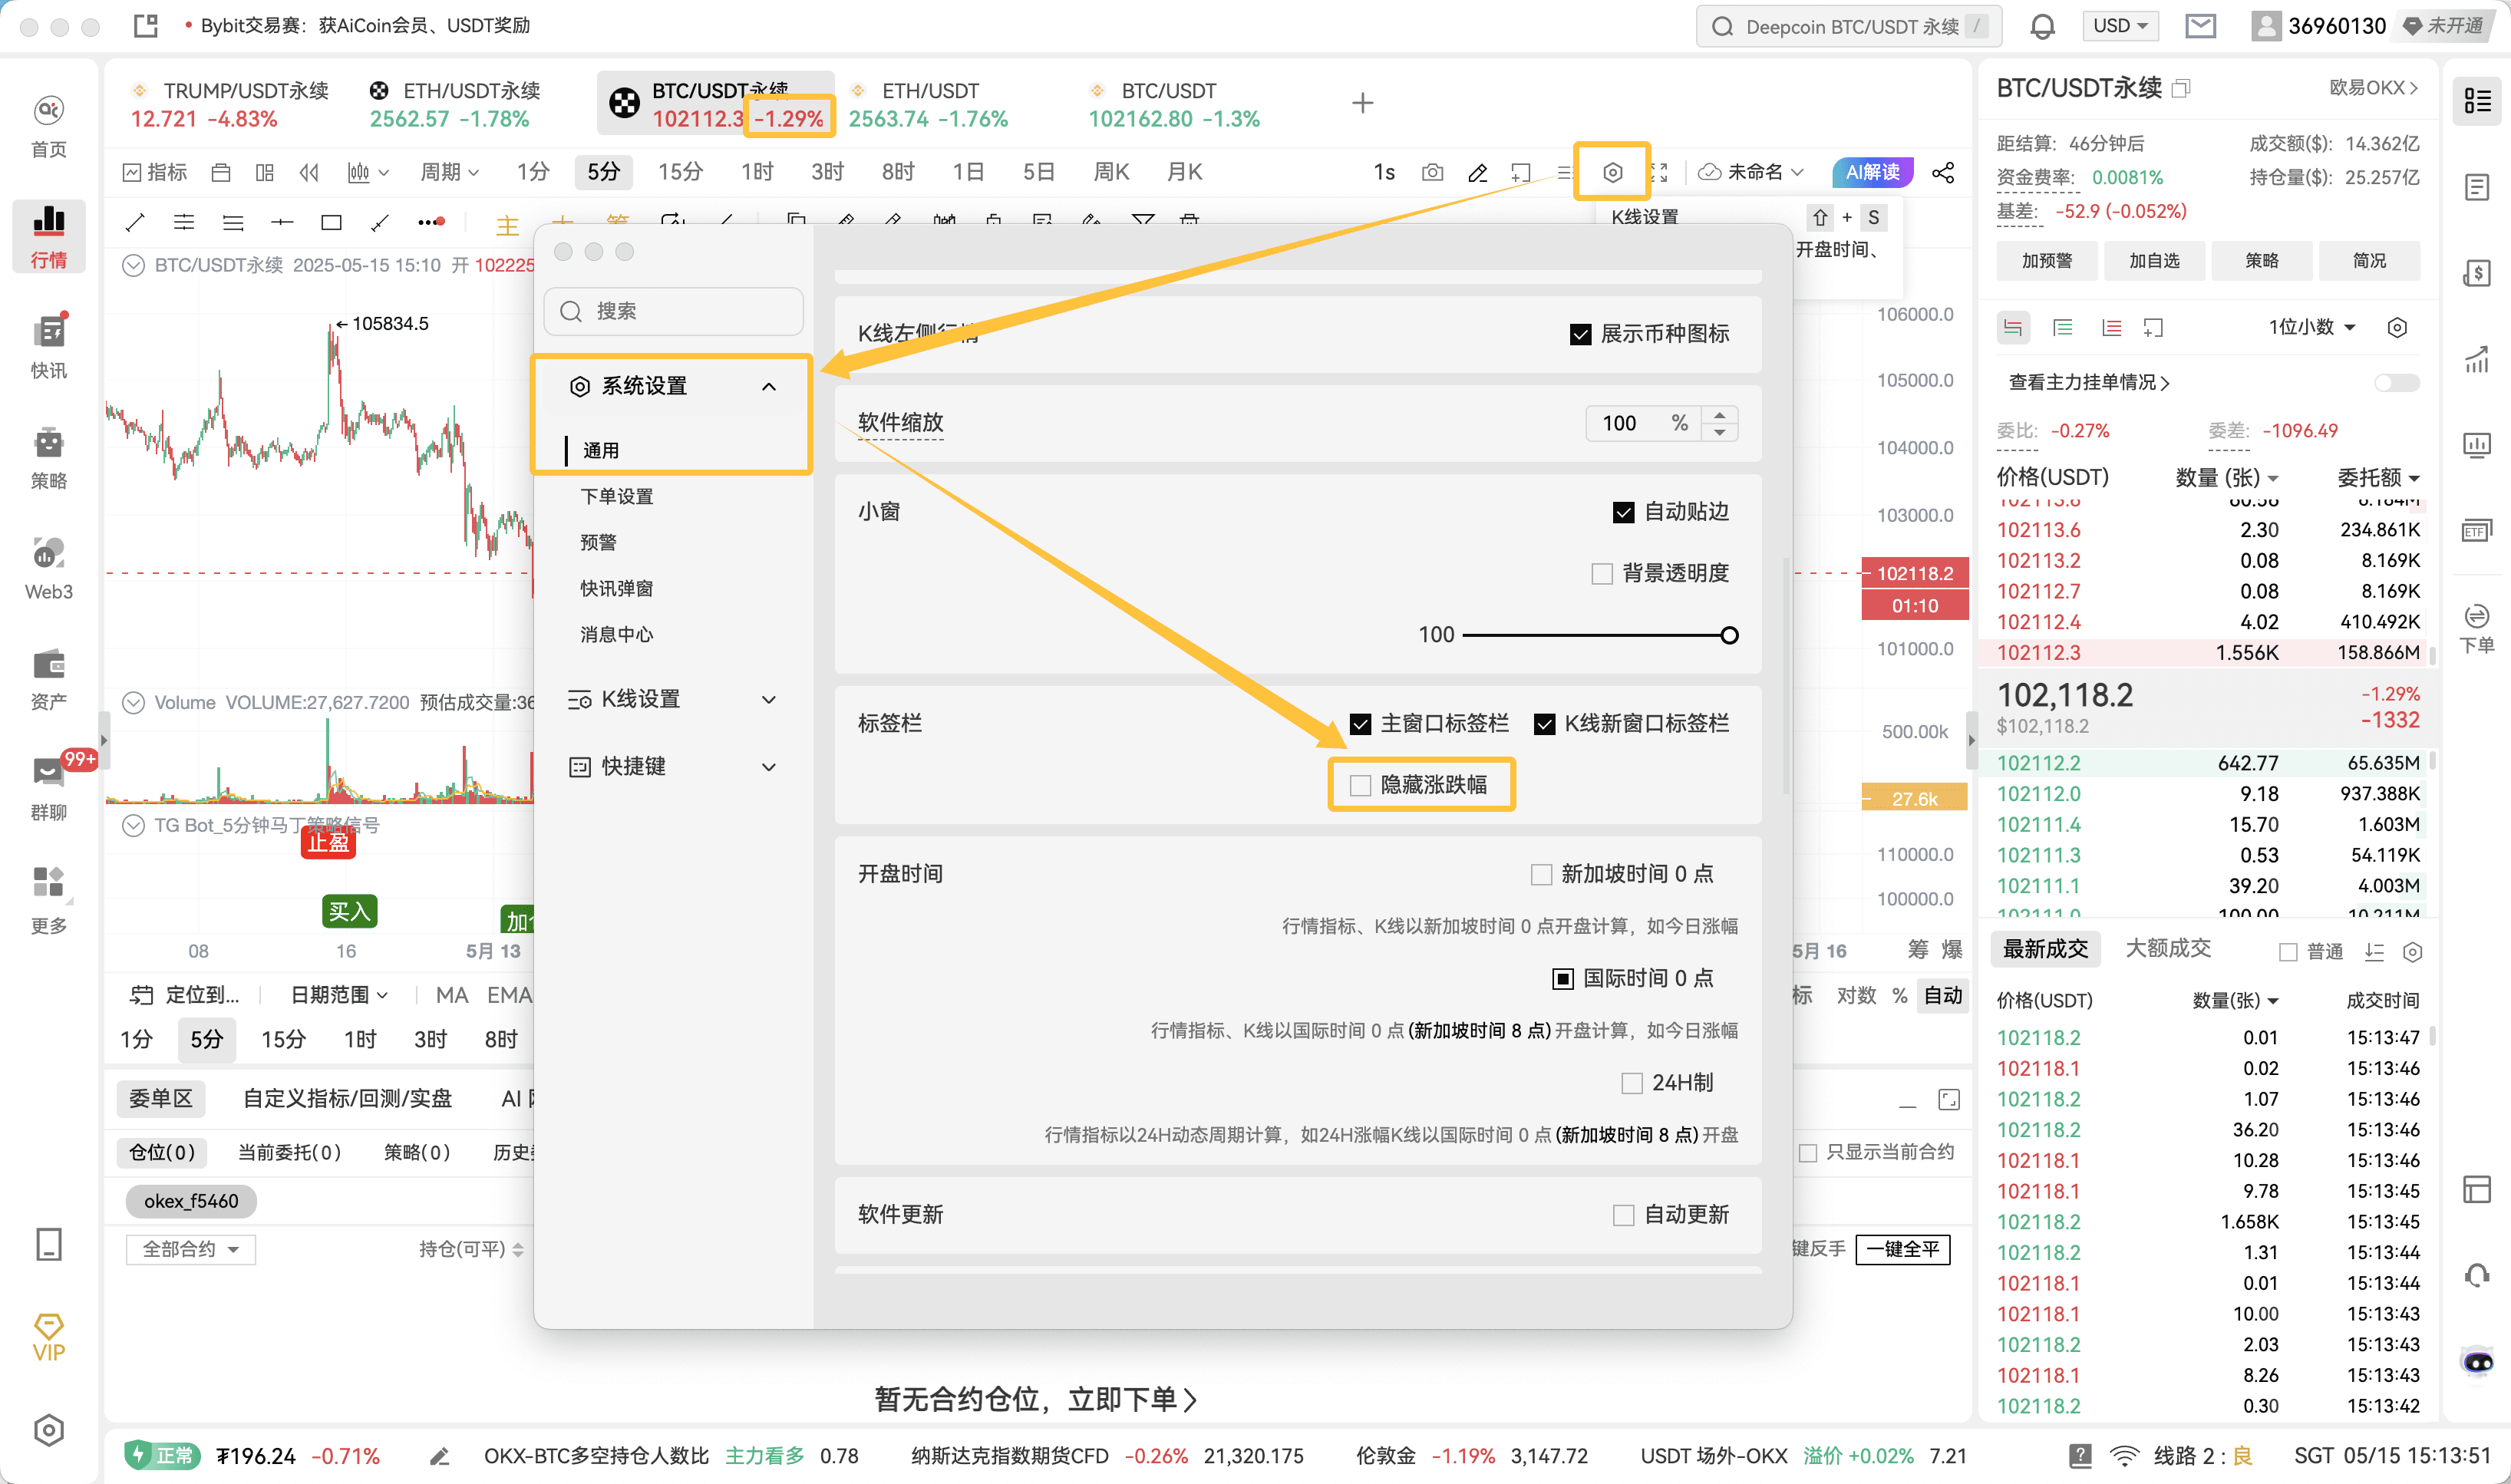
Task: Open the mail envelope icon in top bar
Action: click(2200, 26)
